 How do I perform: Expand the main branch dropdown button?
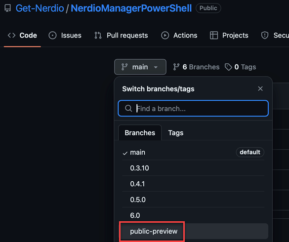pos(140,67)
